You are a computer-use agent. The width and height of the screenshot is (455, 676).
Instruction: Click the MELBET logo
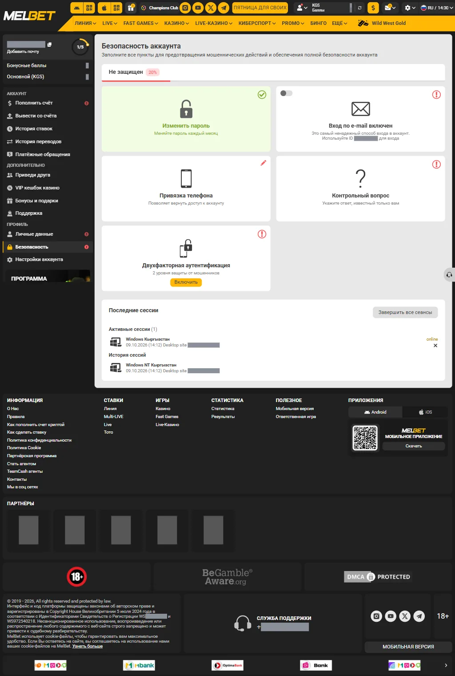29,16
